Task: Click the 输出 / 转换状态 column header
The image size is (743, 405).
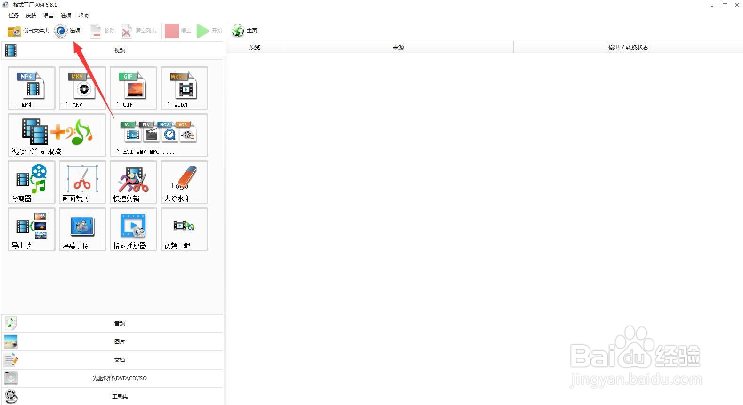Action: (x=628, y=48)
